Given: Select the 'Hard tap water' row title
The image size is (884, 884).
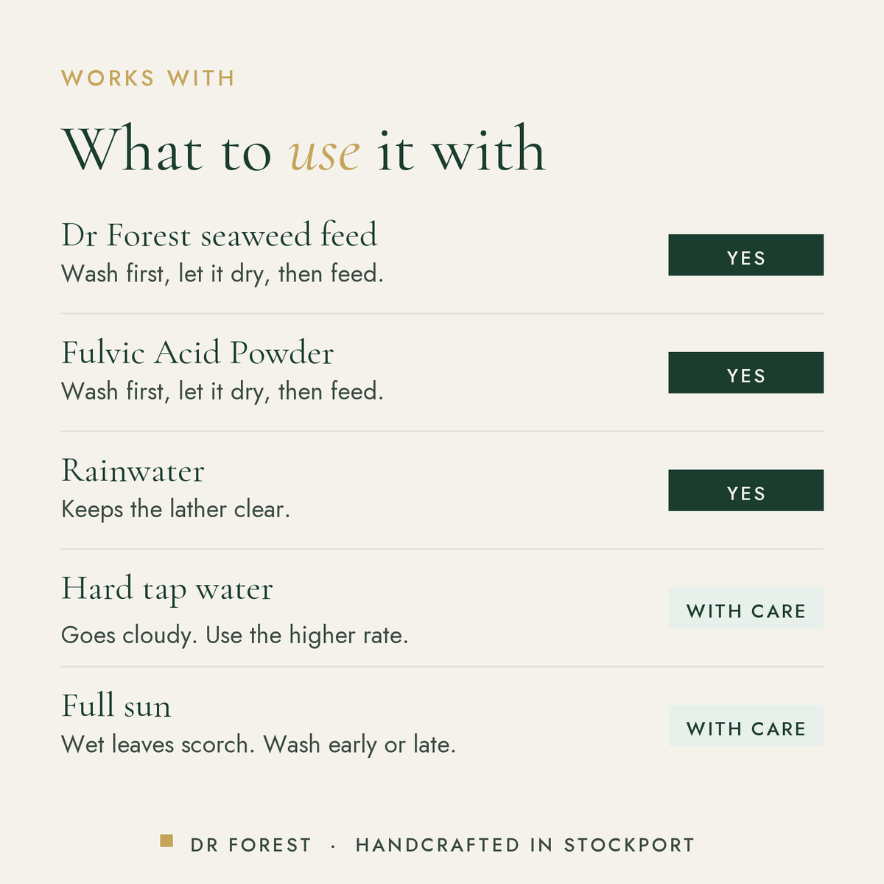Looking at the screenshot, I should coord(167,590).
